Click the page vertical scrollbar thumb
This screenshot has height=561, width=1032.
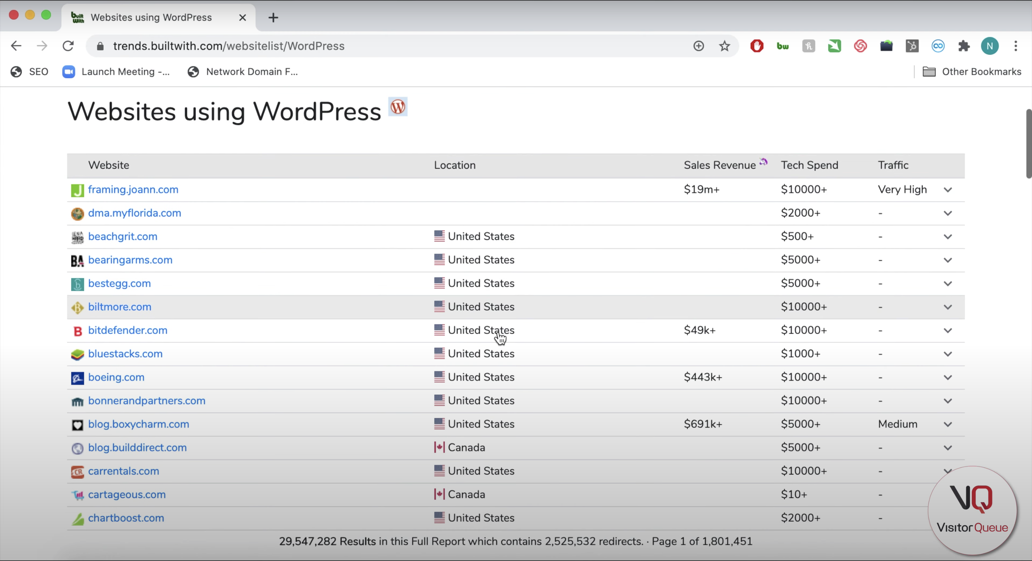click(1028, 143)
